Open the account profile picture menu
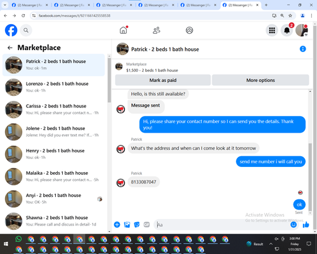The height and width of the screenshot is (254, 317). 302,30
